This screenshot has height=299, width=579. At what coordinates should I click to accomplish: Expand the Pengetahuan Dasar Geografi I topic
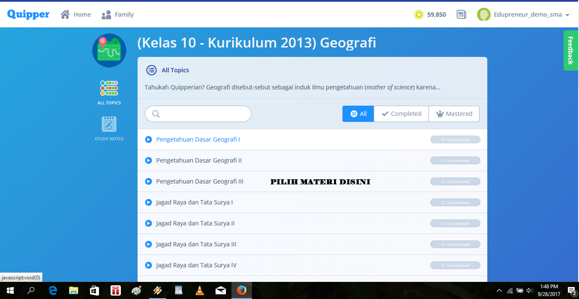[x=148, y=139]
